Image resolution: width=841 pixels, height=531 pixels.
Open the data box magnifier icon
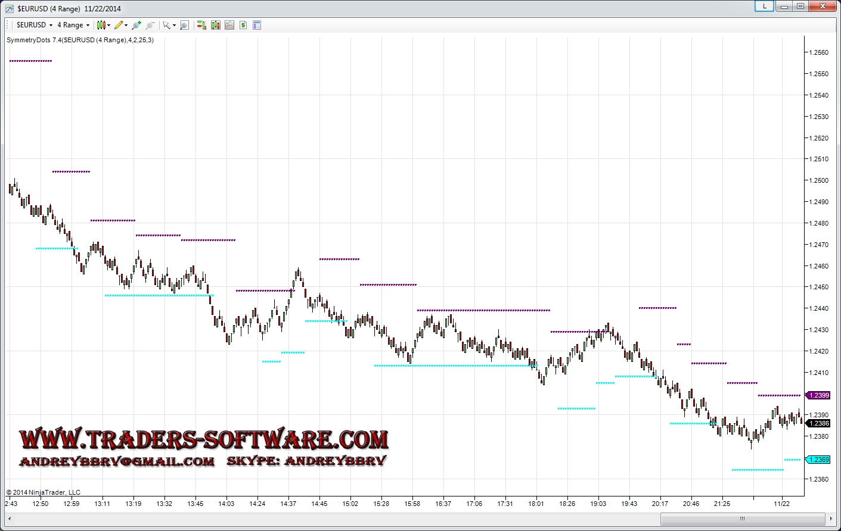click(x=184, y=25)
